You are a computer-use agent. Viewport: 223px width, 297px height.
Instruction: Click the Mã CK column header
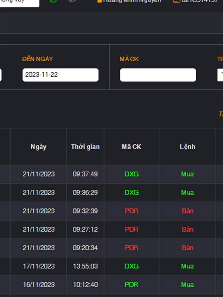(132, 147)
